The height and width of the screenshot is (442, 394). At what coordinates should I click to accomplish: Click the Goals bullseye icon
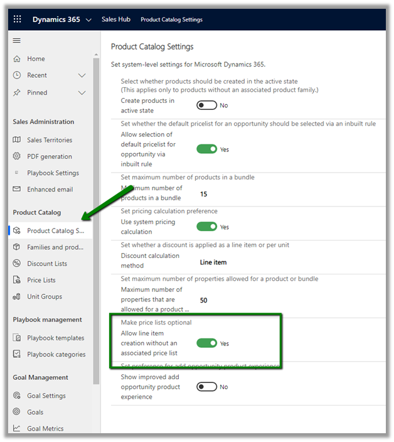coord(16,412)
